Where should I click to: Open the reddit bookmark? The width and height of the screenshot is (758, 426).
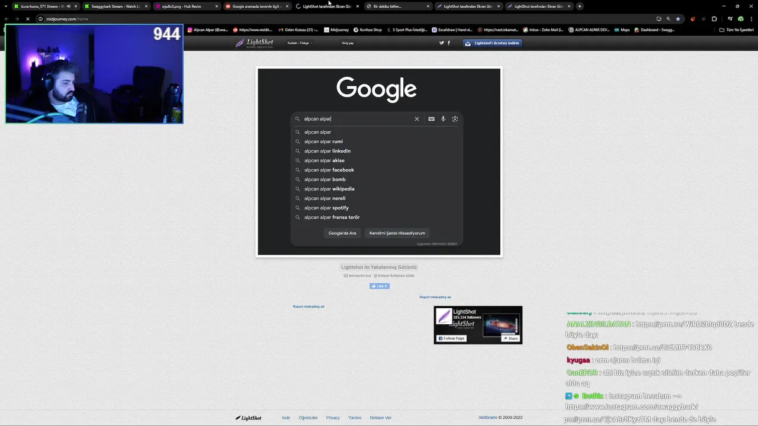253,30
